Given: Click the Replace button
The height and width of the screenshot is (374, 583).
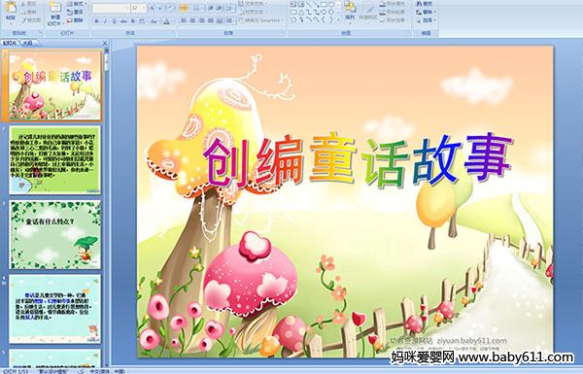Looking at the screenshot, I should pyautogui.click(x=426, y=12).
